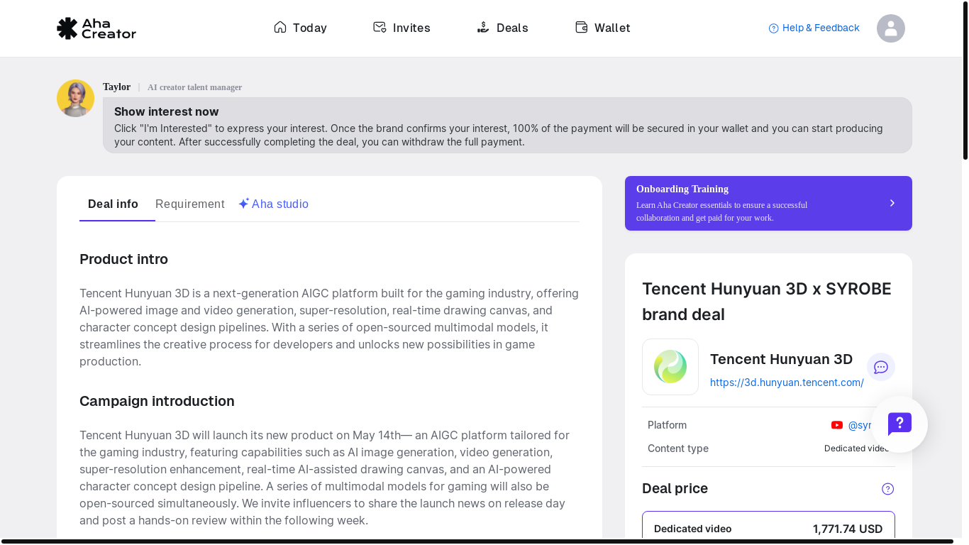969x545 pixels.
Task: Click the 'Tencent Hunyuan 3D' brand name
Action: (x=781, y=359)
